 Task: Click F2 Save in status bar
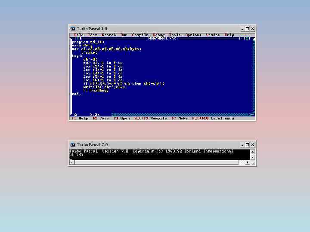click(101, 118)
